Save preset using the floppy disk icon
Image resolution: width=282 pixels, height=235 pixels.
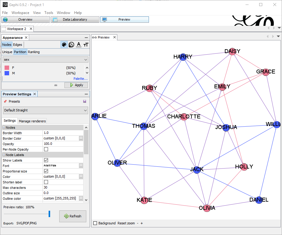pos(85,101)
